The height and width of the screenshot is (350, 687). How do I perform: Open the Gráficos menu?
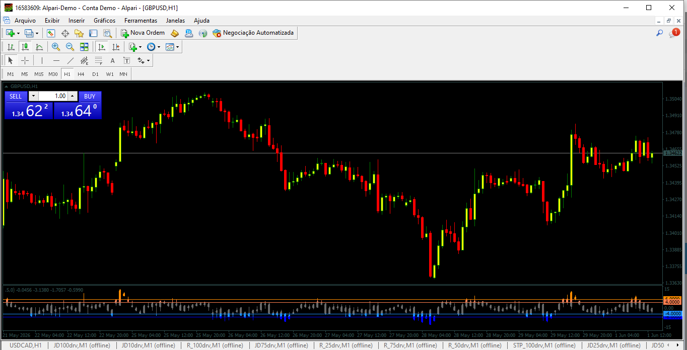coord(104,21)
